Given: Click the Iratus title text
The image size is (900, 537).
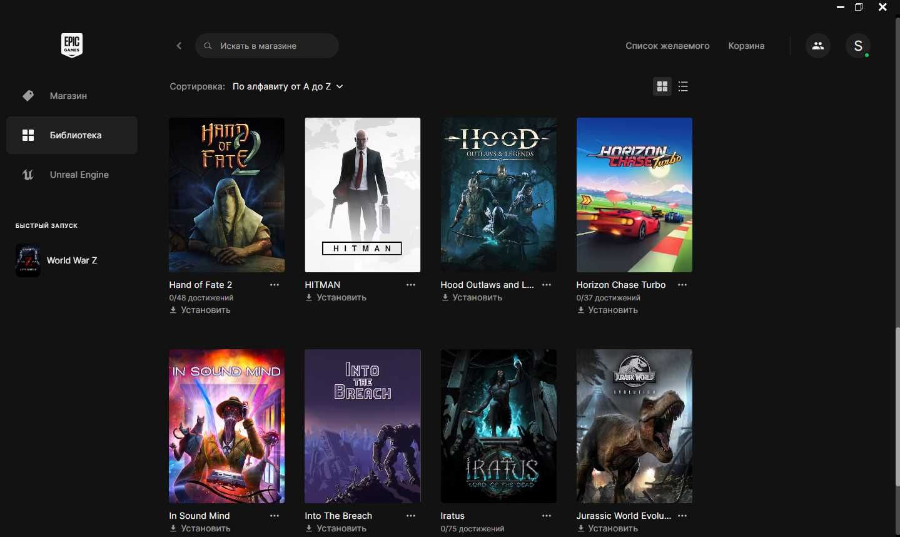Looking at the screenshot, I should point(452,516).
